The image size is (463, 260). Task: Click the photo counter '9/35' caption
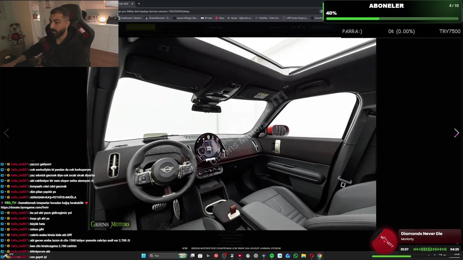[184, 248]
